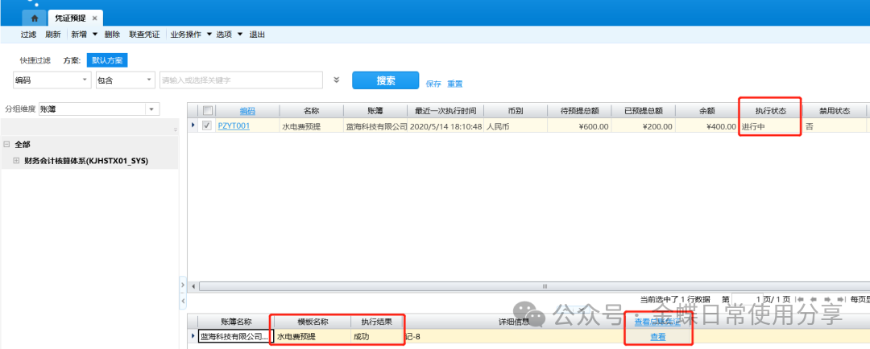Uncheck the PZYT001 row checkbox

(x=207, y=125)
